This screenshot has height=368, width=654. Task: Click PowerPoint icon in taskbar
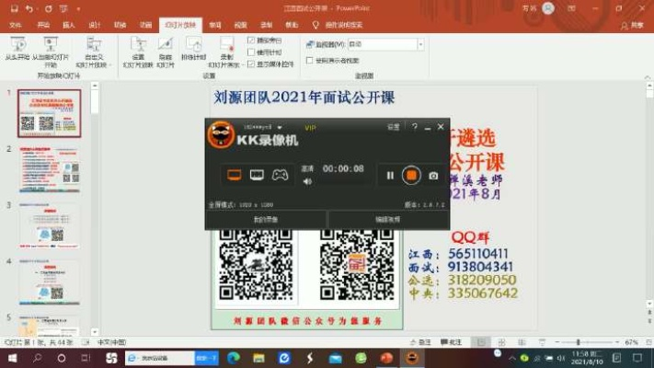click(386, 358)
